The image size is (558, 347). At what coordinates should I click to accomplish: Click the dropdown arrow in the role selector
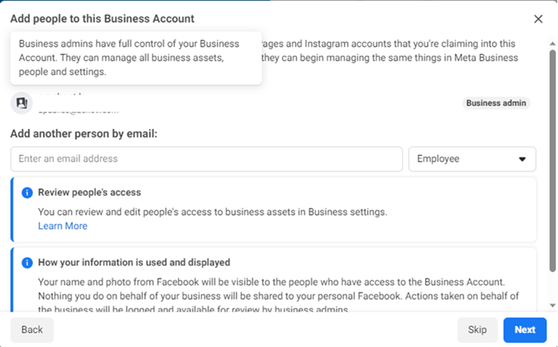pos(522,159)
